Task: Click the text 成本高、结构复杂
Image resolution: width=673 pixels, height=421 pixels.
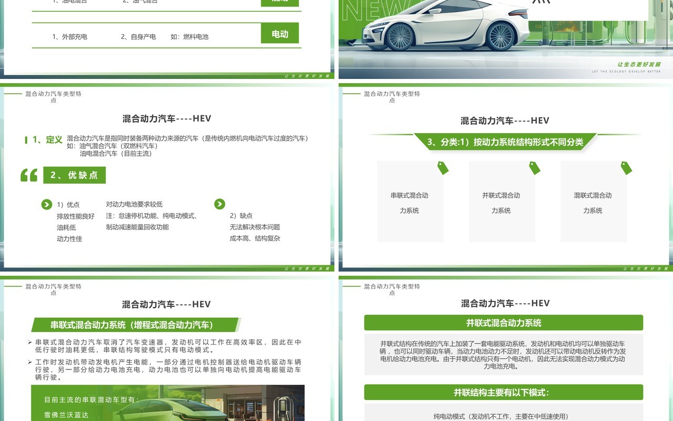Action: [255, 238]
